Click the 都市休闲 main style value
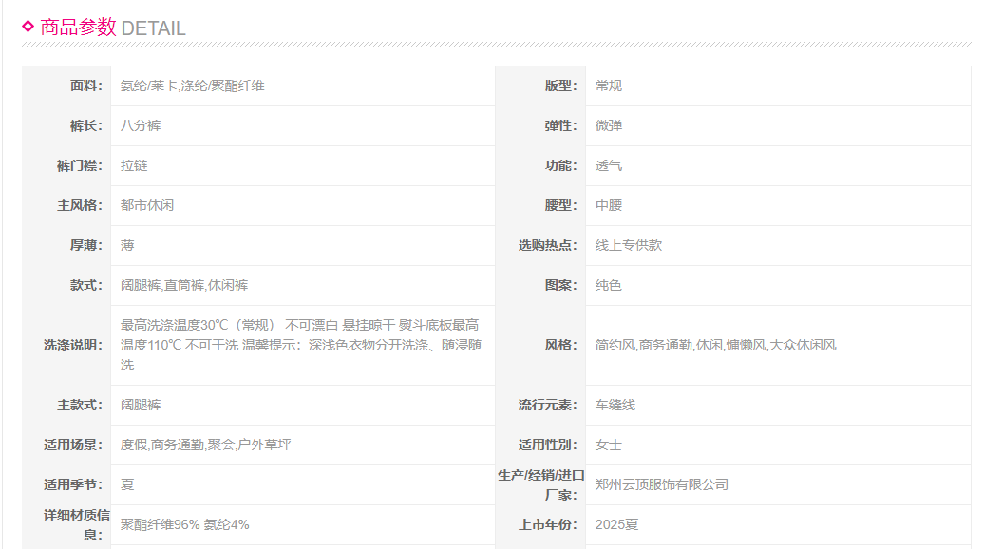984x549 pixels. pyautogui.click(x=147, y=205)
